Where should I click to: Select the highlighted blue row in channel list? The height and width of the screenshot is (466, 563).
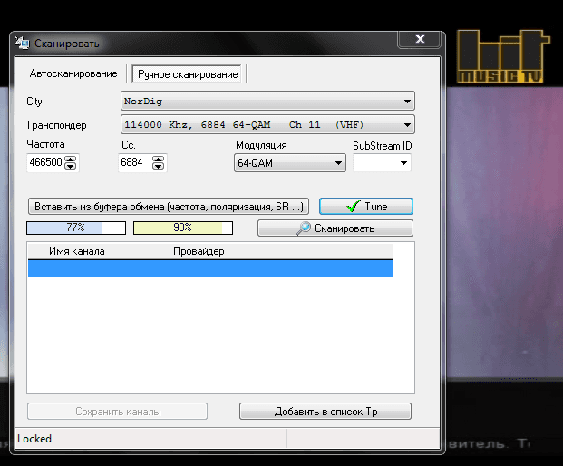tap(210, 268)
